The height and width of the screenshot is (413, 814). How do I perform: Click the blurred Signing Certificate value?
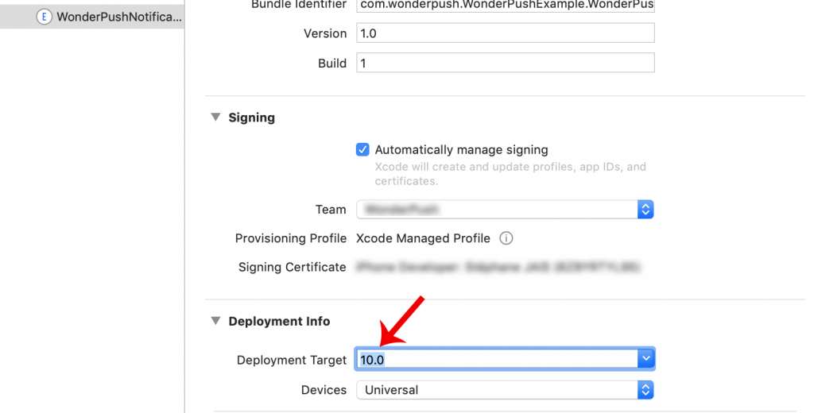(x=498, y=267)
